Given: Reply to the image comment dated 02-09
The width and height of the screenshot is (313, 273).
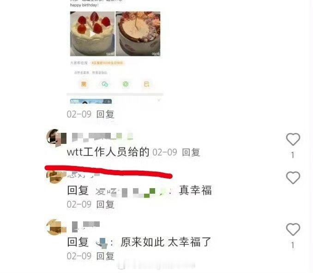Looking at the screenshot, I should 105,114.
